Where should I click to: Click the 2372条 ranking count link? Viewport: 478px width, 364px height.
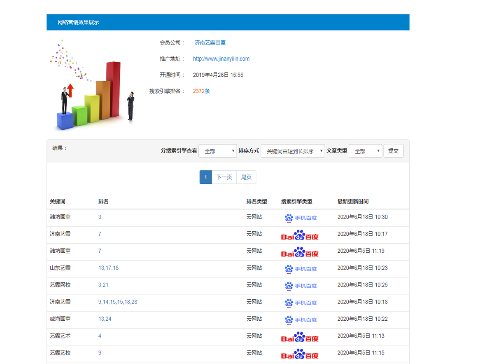pyautogui.click(x=201, y=91)
